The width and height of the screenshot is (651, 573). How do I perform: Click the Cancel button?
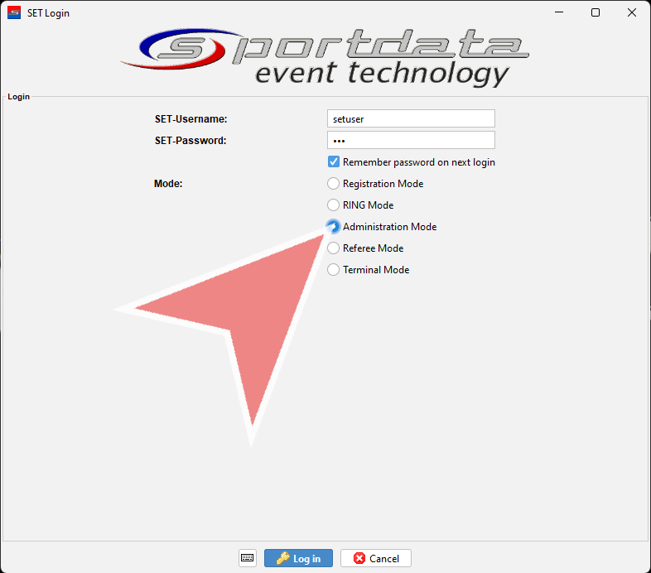point(376,558)
